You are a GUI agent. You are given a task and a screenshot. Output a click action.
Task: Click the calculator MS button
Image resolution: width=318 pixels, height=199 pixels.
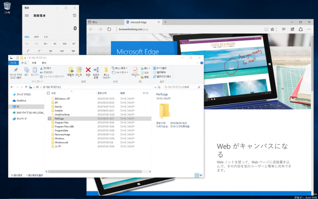[65, 44]
